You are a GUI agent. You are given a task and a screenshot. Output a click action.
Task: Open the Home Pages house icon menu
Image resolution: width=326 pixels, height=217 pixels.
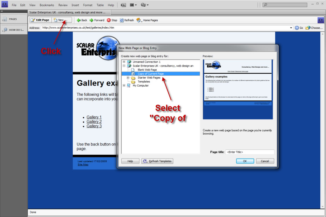point(139,20)
